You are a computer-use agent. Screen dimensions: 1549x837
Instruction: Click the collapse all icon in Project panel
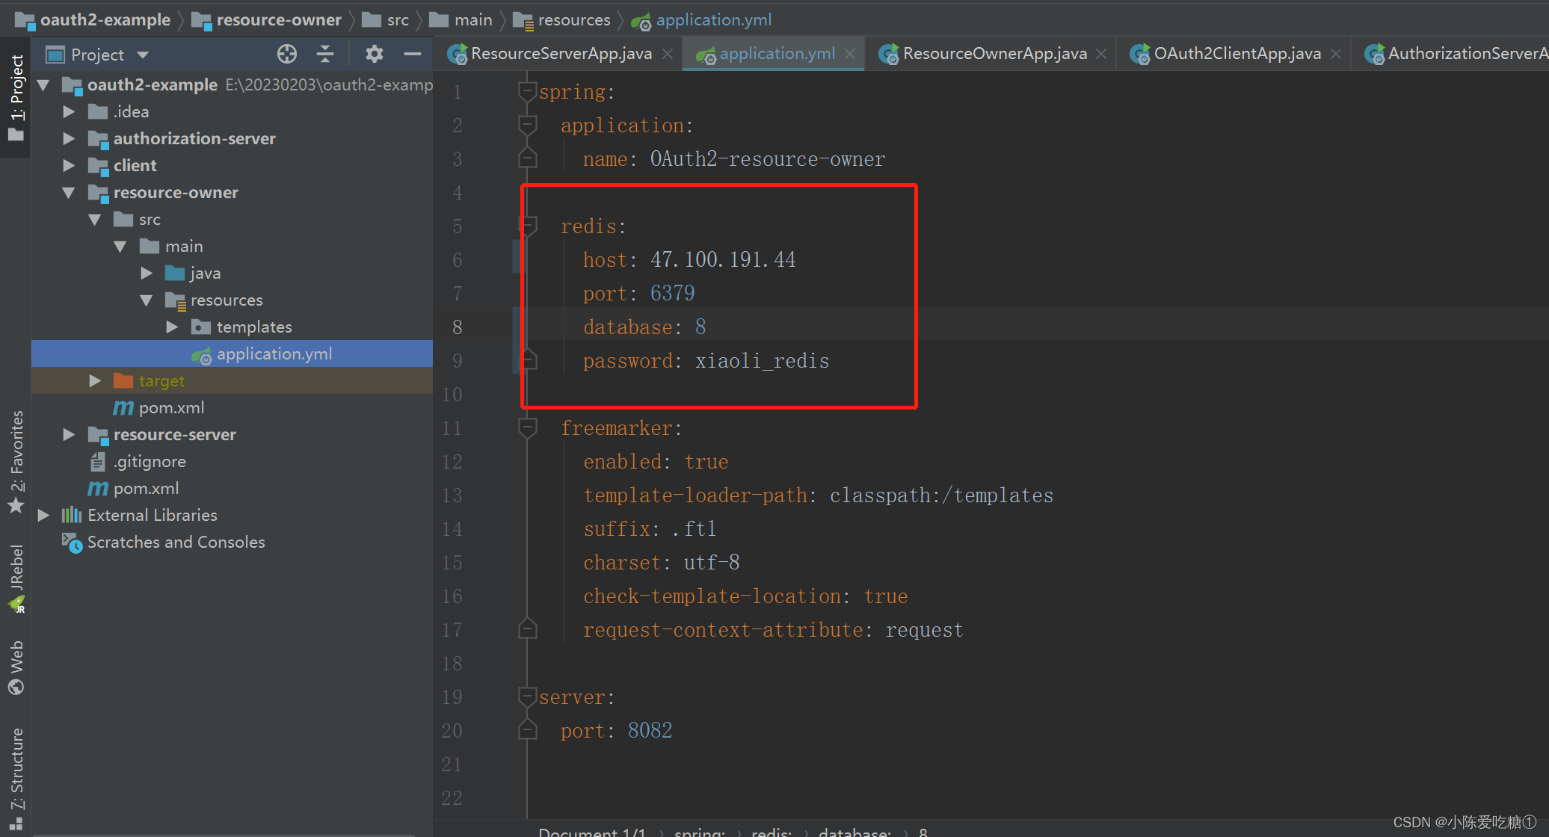(x=325, y=54)
